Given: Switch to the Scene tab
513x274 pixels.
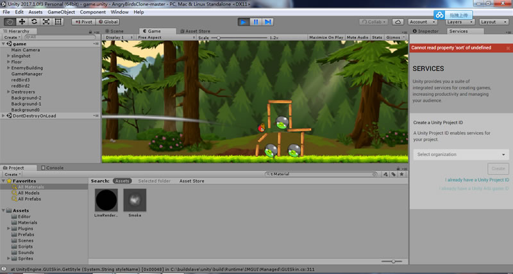Looking at the screenshot, I should (115, 31).
